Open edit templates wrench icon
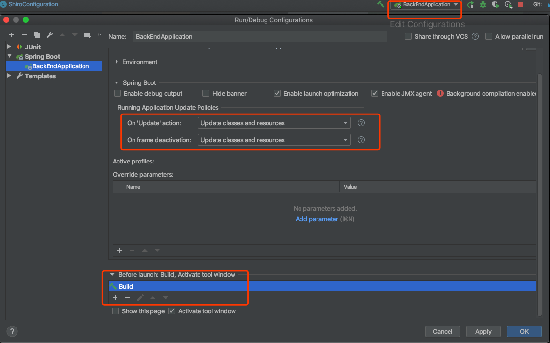The height and width of the screenshot is (343, 550). 50,35
